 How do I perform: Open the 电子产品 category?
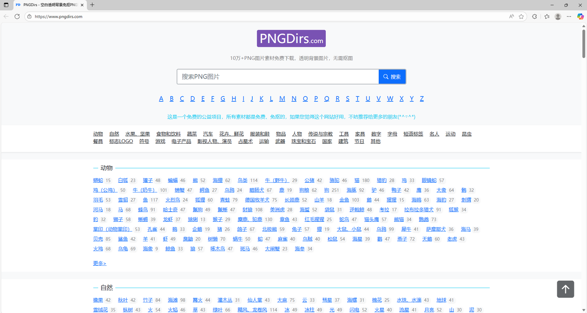181,141
